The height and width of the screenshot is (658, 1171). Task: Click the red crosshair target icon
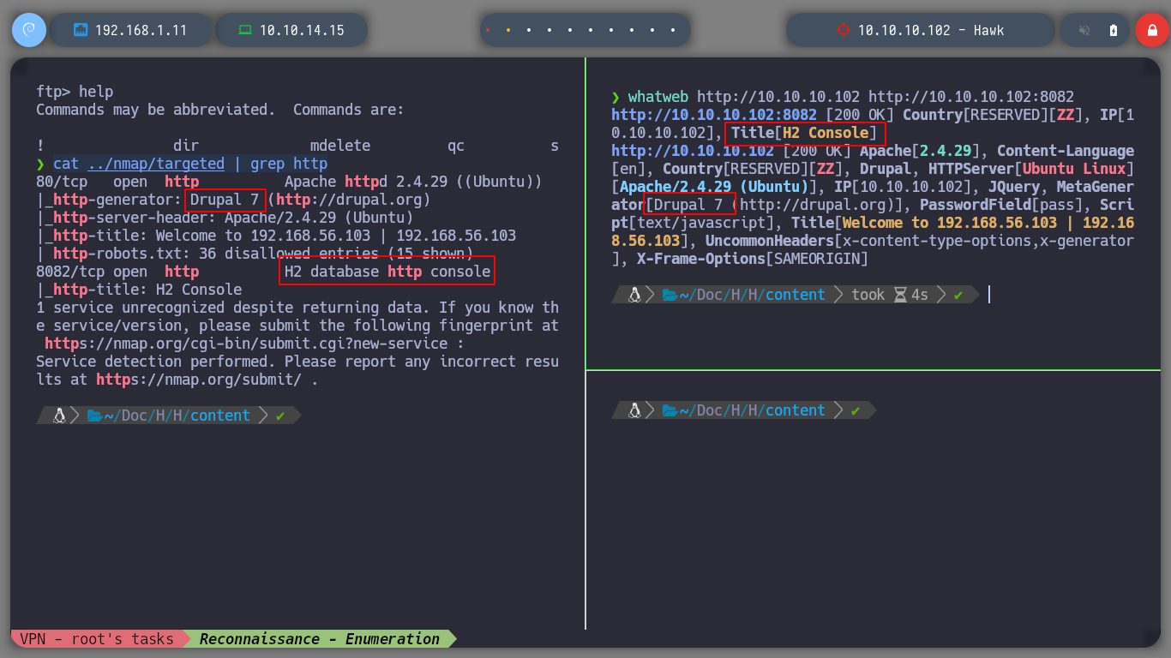(x=843, y=30)
